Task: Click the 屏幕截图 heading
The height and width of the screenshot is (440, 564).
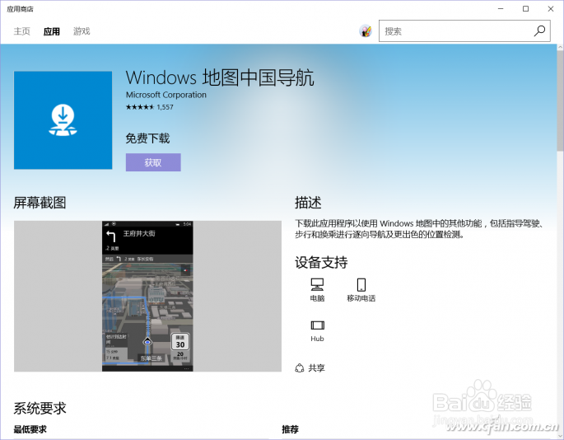Action: tap(40, 203)
